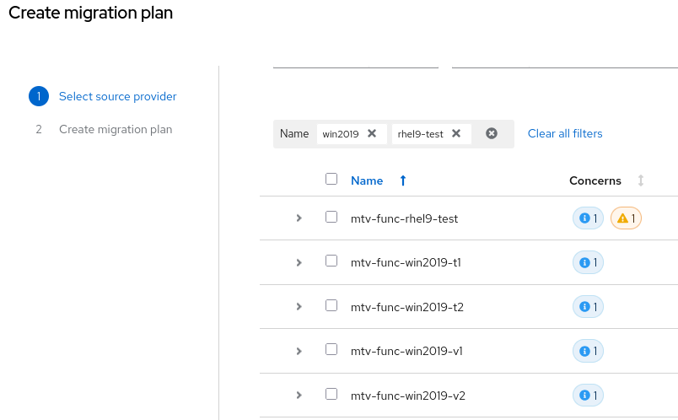Go to Create migration plan step

click(115, 129)
